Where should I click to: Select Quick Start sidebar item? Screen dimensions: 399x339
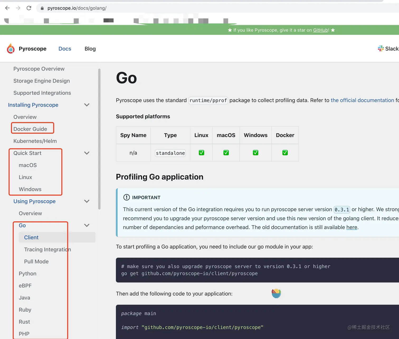[x=27, y=153]
